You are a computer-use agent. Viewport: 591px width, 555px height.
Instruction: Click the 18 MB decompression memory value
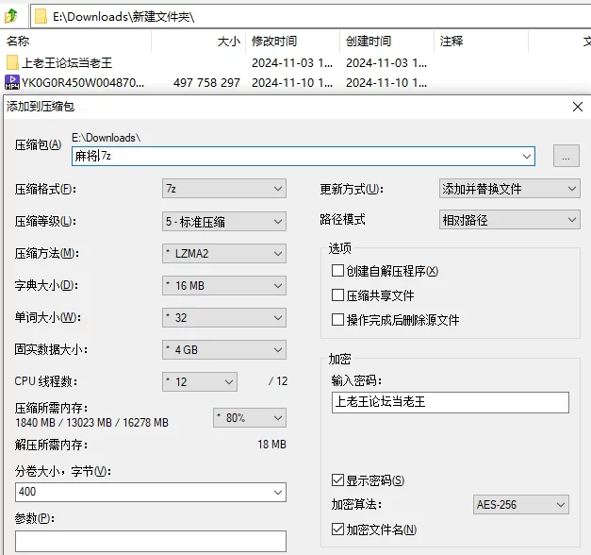coord(271,445)
